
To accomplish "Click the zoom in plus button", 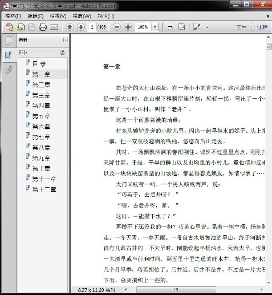I will tap(128, 27).
